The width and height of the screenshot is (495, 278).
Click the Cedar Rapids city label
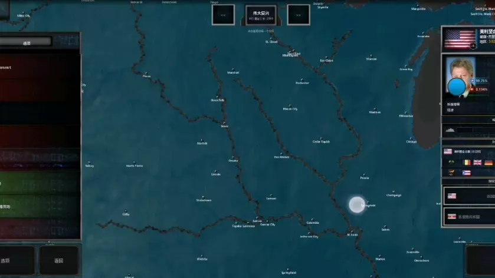coord(321,142)
